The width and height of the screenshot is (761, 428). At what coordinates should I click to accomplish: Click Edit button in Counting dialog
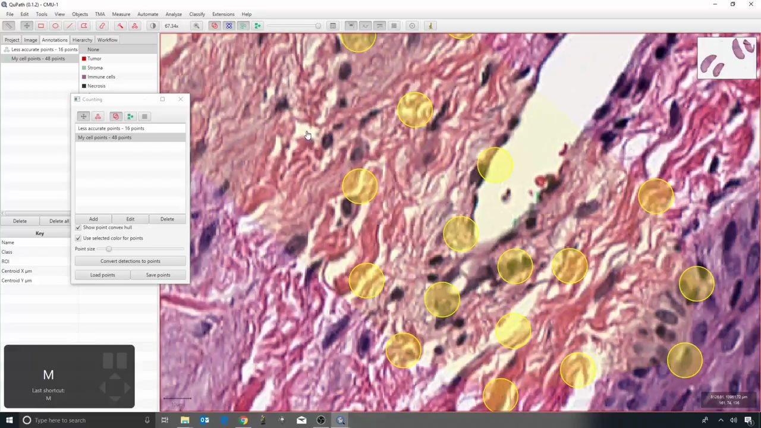click(130, 219)
